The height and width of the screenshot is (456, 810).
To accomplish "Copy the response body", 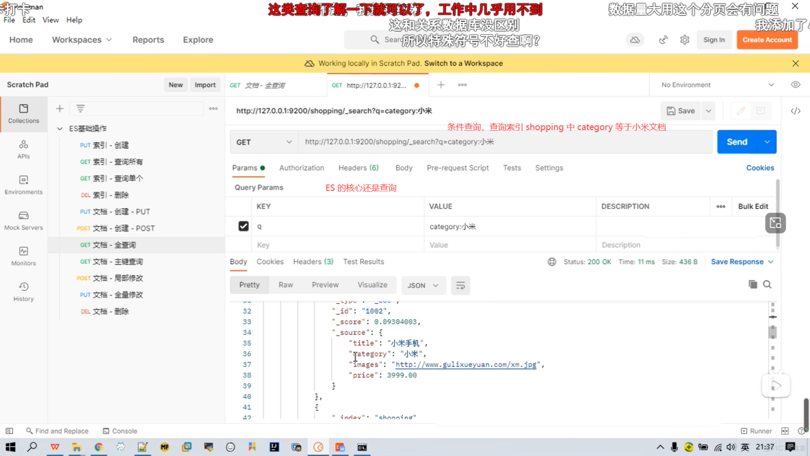I will point(753,284).
